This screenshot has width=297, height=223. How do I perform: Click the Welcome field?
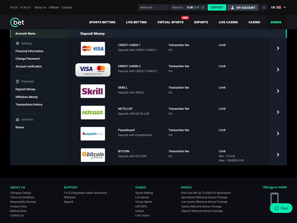[x=153, y=7]
